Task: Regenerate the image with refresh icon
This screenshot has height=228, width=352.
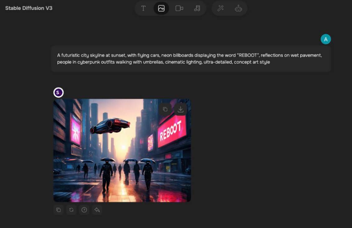Action: [x=71, y=210]
